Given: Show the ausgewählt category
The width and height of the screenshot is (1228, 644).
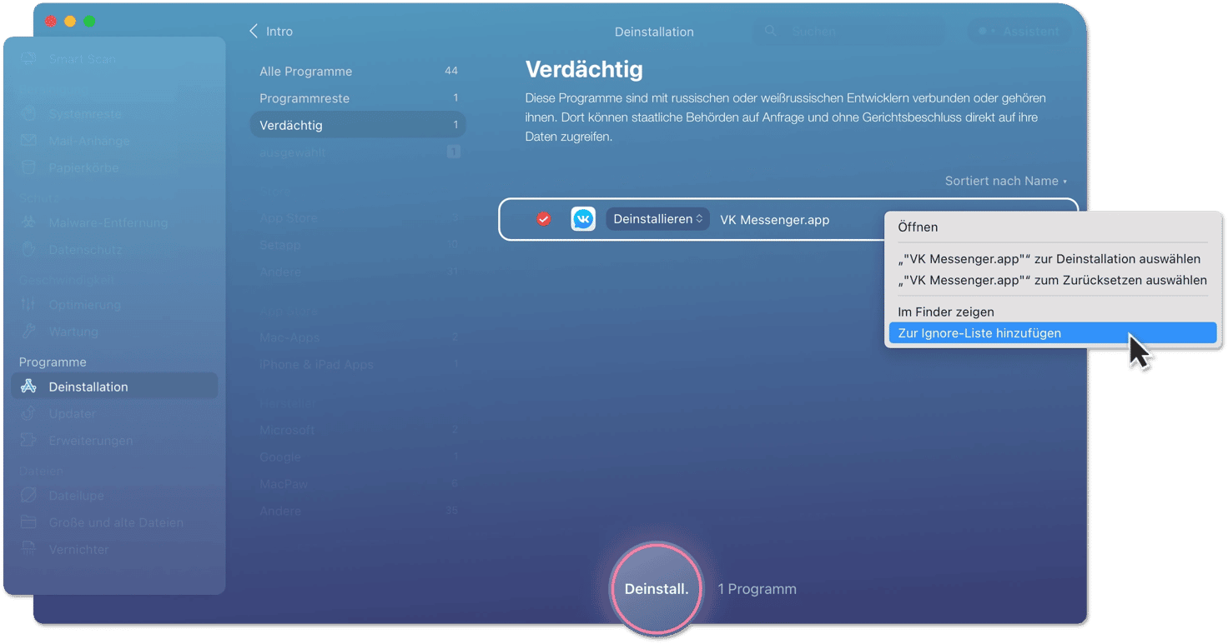Looking at the screenshot, I should point(358,152).
